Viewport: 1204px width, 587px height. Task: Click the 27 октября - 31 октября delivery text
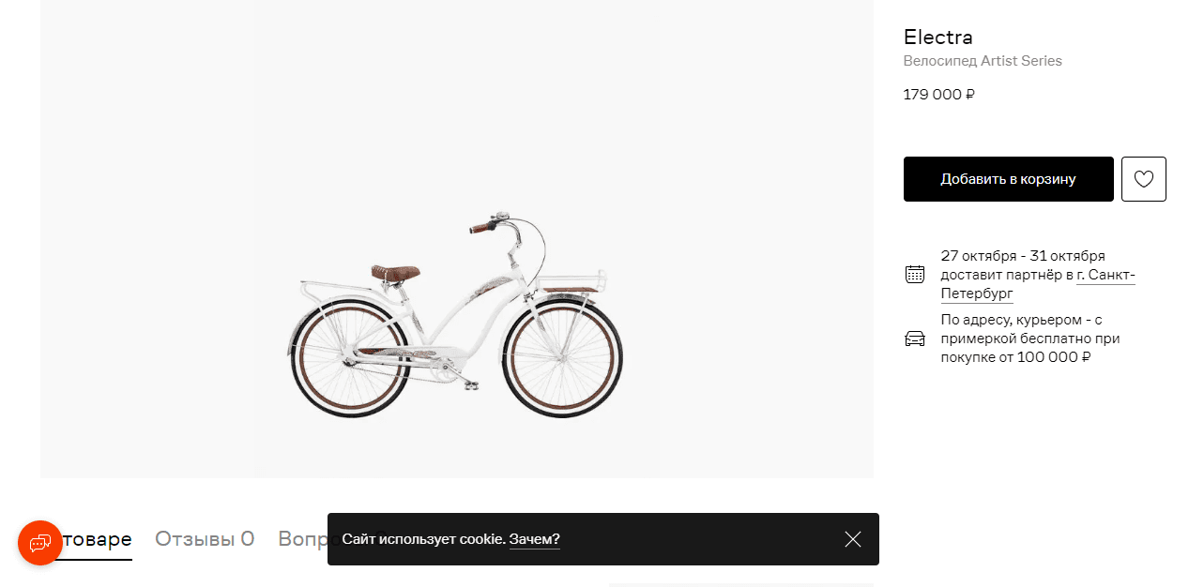[x=1023, y=256]
